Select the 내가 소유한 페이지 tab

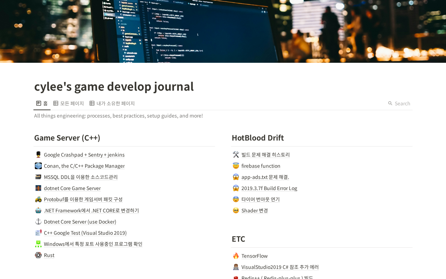[112, 103]
